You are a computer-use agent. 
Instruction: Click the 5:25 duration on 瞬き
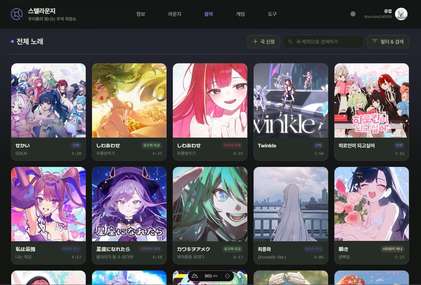click(400, 257)
